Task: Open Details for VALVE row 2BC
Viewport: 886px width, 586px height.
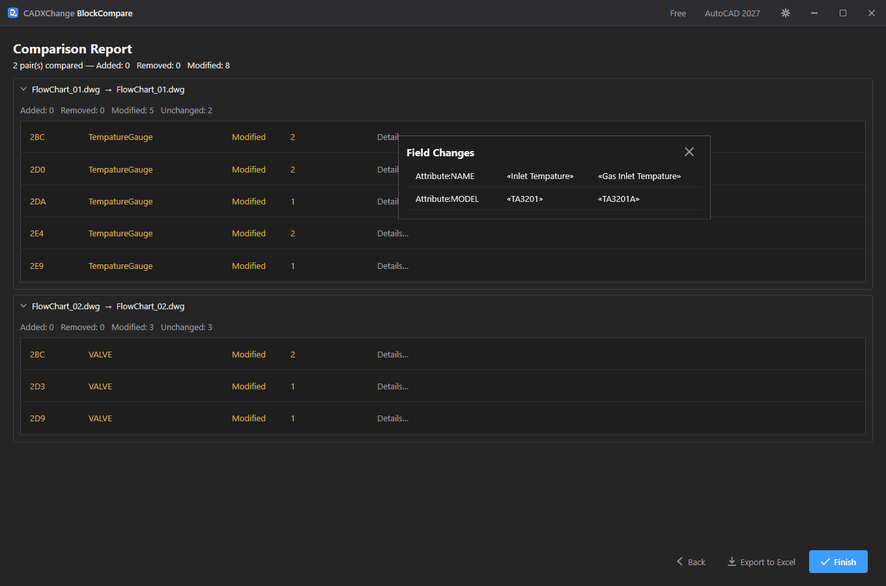Action: click(x=393, y=354)
